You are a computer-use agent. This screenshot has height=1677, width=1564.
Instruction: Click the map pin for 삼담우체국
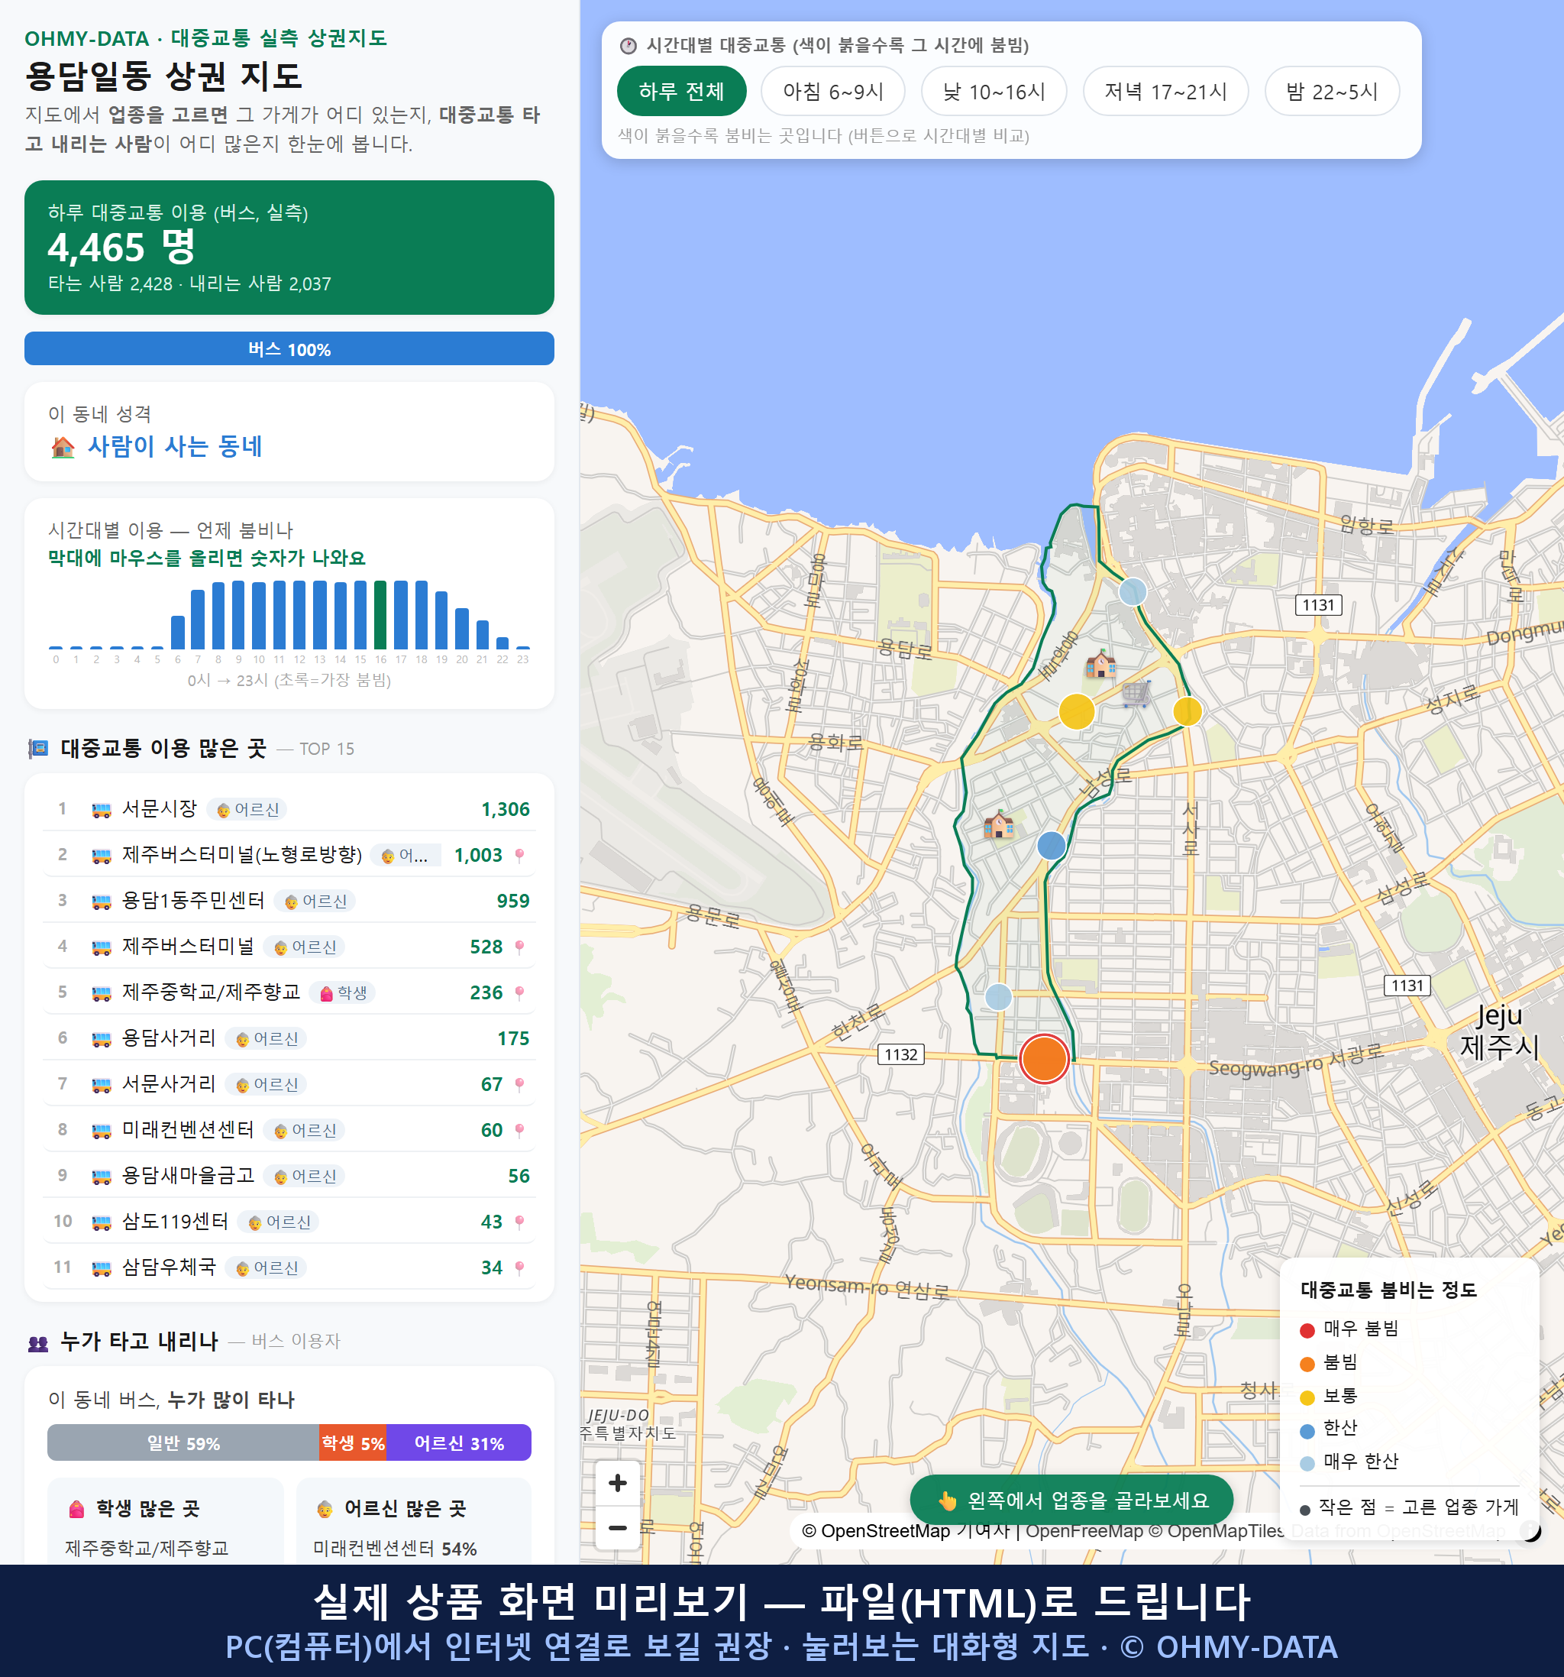point(519,1267)
